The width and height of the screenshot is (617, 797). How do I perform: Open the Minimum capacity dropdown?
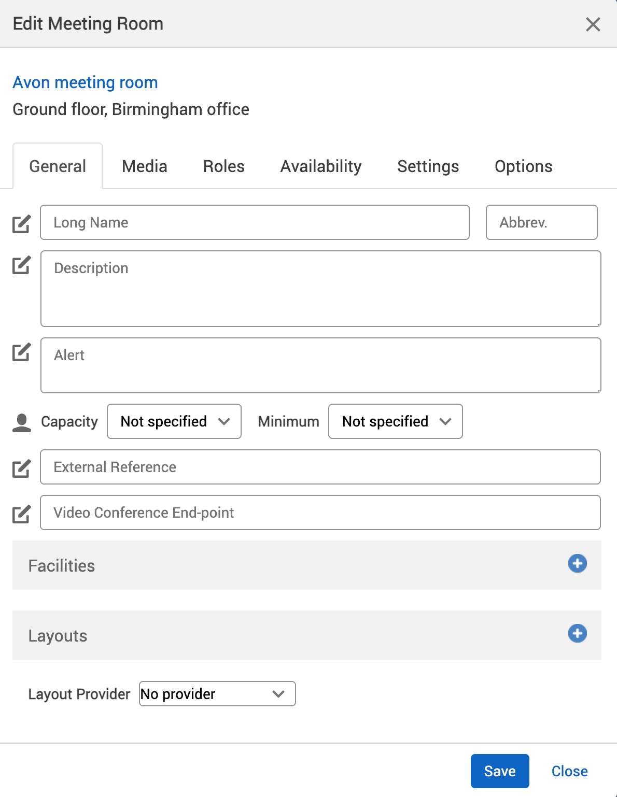coord(395,421)
